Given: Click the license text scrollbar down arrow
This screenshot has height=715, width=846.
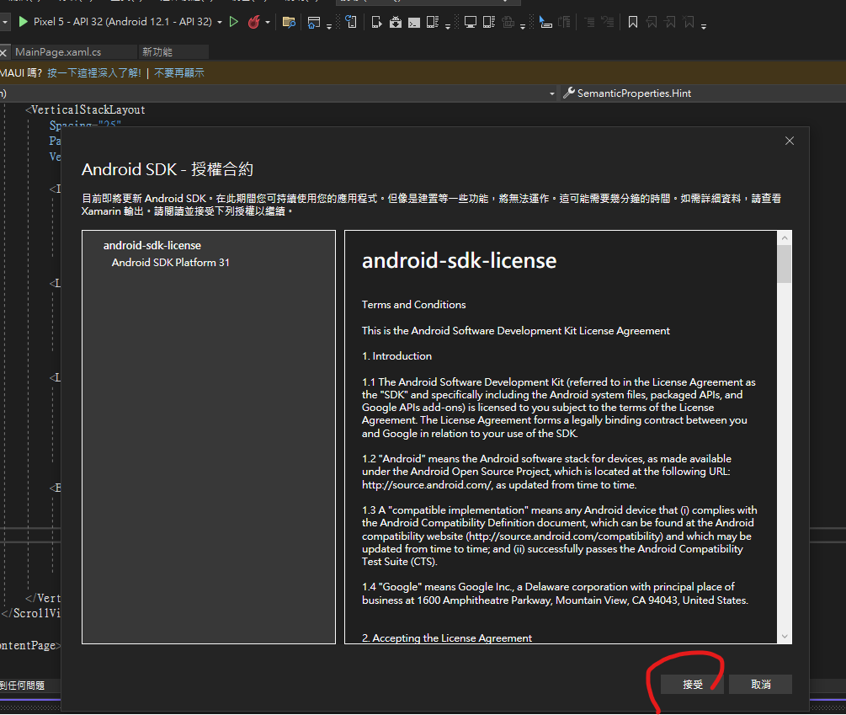Looking at the screenshot, I should (785, 637).
